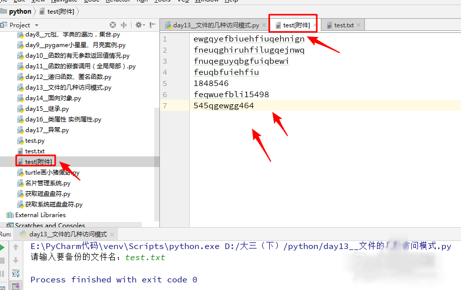This screenshot has height=290, width=461.
Task: Collapse all in Project panel
Action: click(124, 25)
